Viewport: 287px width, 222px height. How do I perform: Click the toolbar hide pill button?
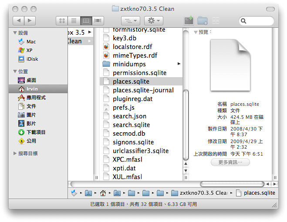tap(270, 9)
